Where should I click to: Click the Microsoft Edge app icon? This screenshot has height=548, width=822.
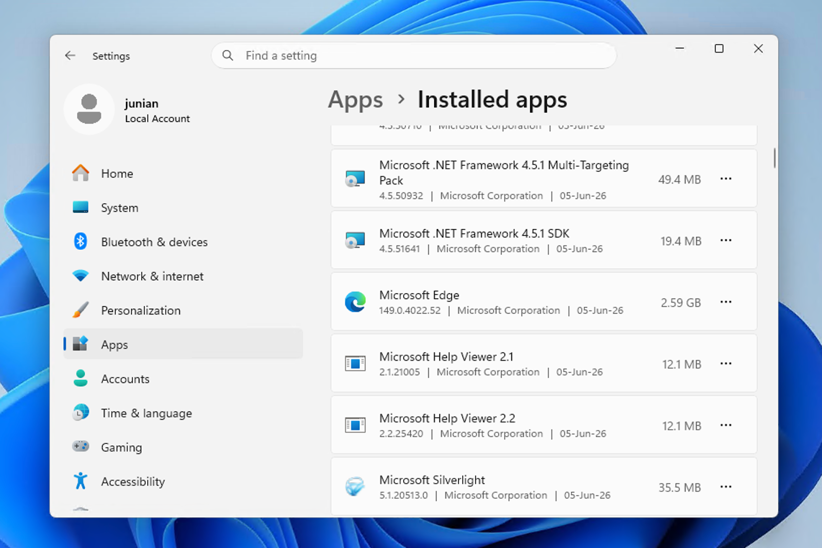click(355, 302)
